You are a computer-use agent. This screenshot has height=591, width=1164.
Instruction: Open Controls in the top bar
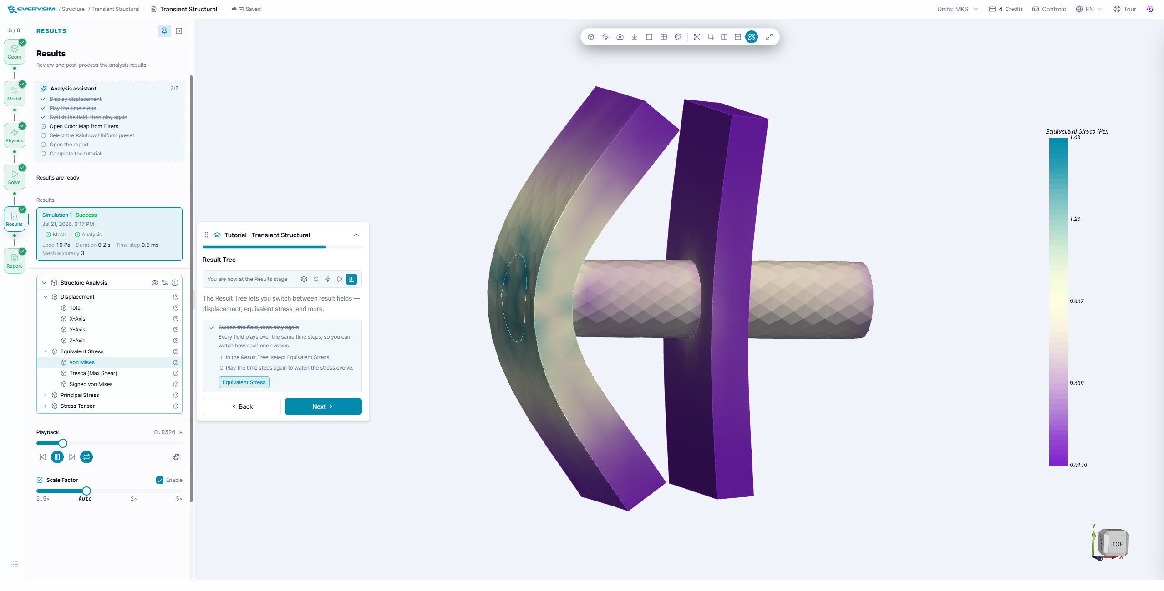1049,9
